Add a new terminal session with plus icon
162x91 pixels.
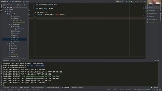19,60
